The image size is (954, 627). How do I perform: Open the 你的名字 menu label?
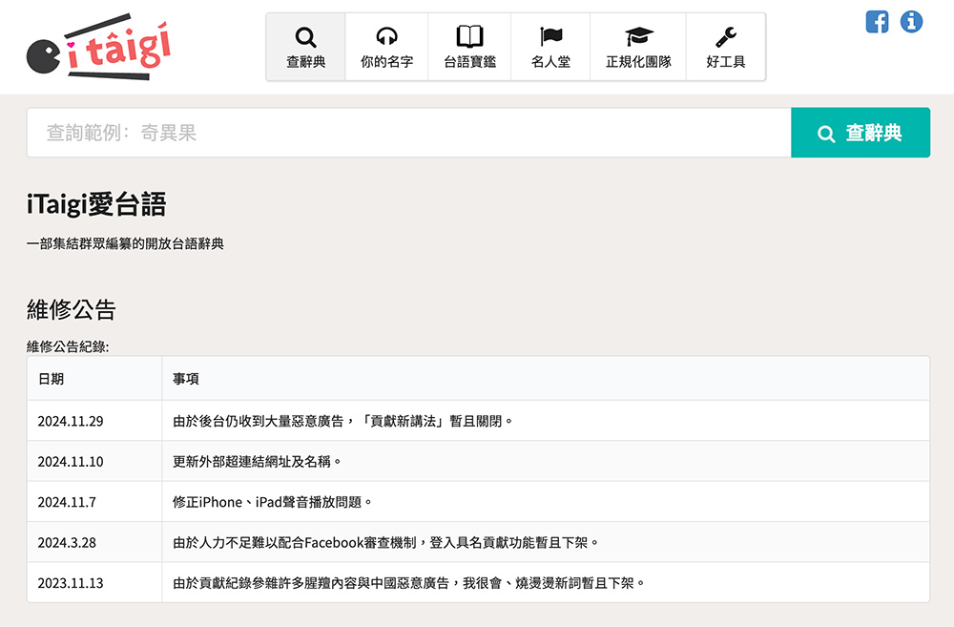click(x=387, y=61)
